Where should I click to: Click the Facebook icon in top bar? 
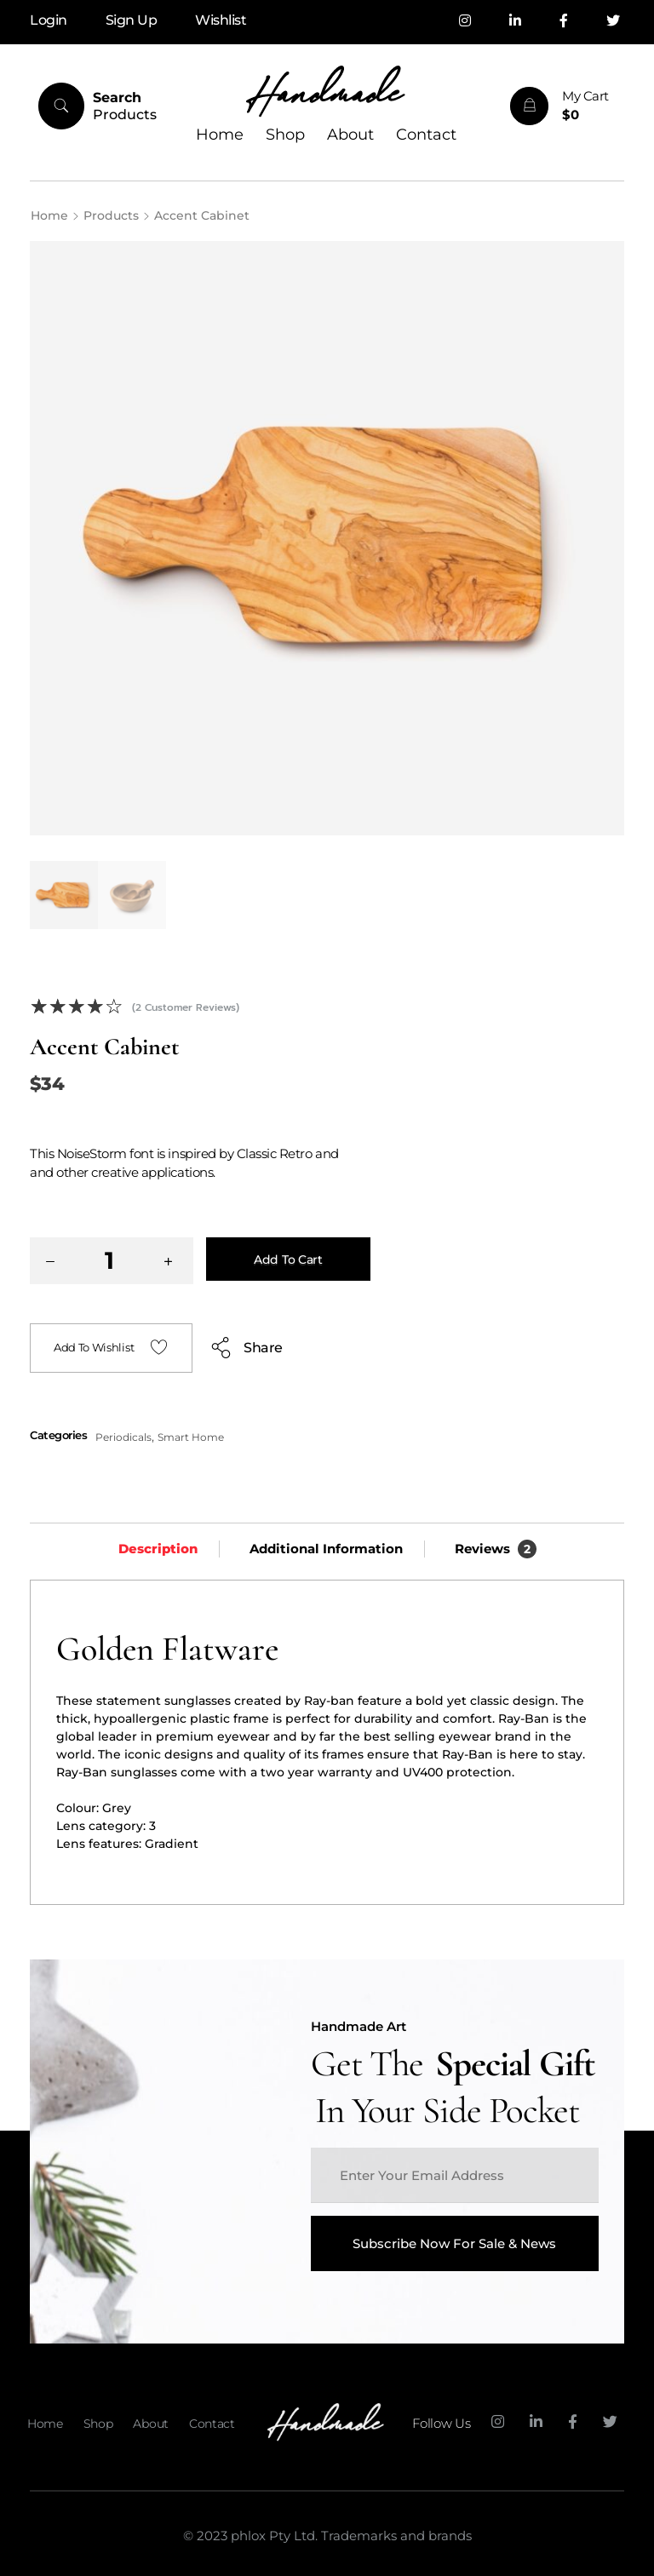(x=563, y=21)
